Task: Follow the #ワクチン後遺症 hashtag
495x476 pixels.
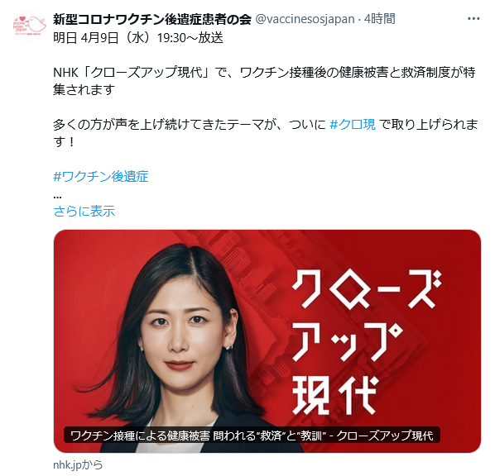Action: (x=101, y=176)
